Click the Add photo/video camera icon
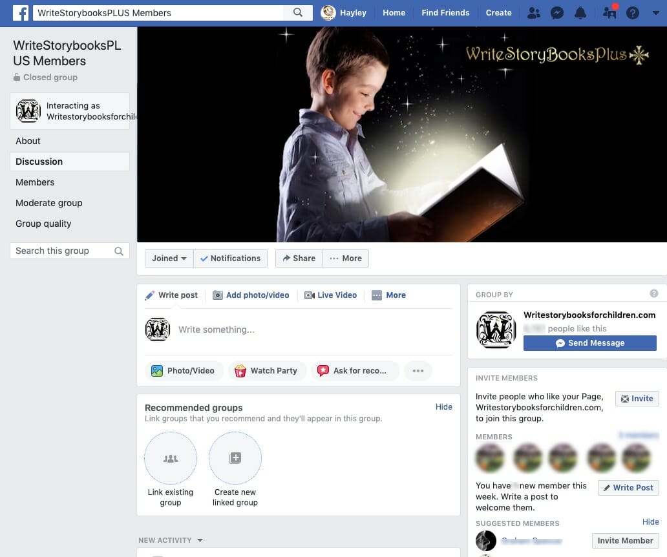Image resolution: width=667 pixels, height=557 pixels. pyautogui.click(x=217, y=295)
